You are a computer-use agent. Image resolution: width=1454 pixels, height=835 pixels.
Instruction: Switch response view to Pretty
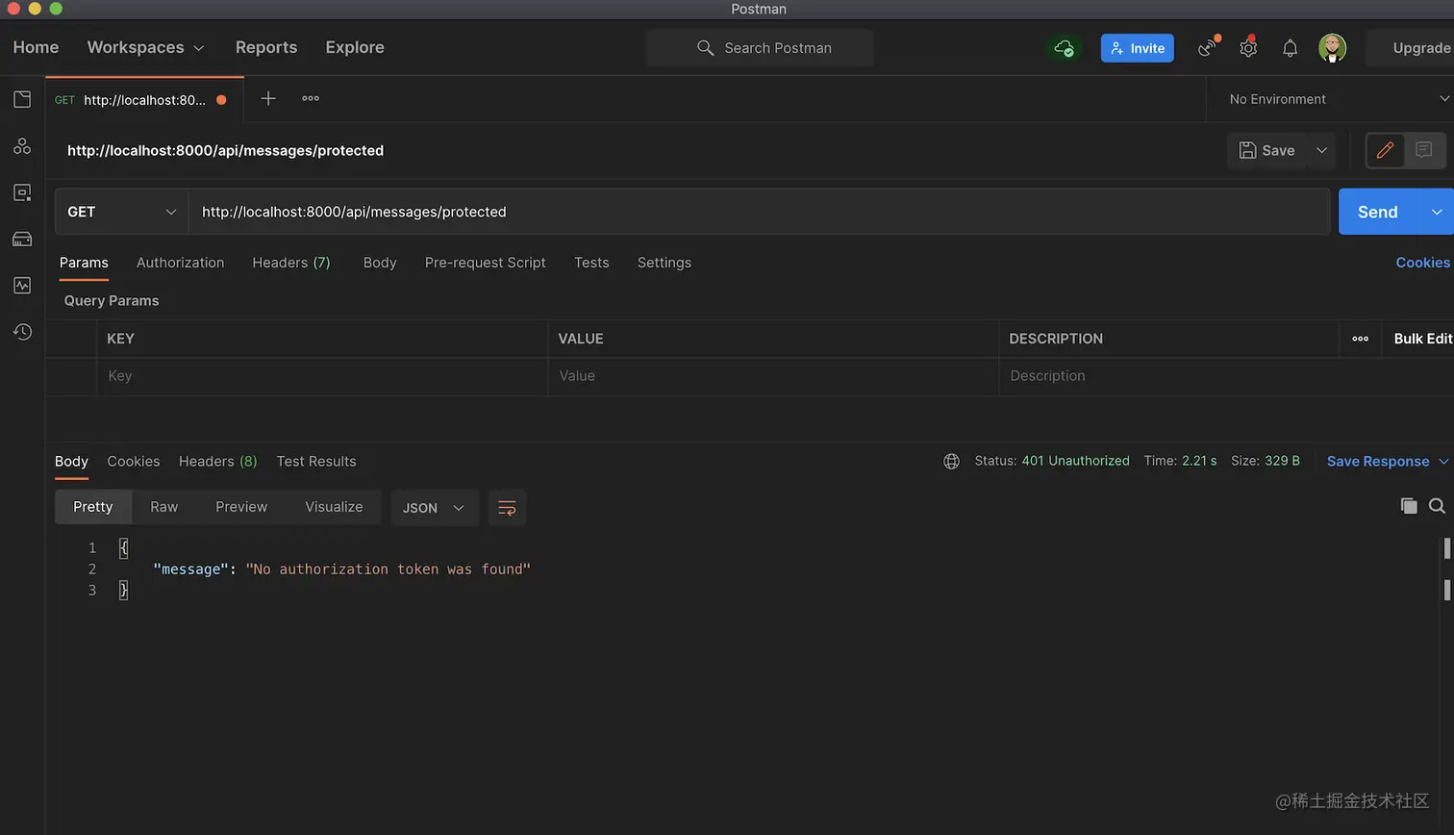(x=93, y=507)
